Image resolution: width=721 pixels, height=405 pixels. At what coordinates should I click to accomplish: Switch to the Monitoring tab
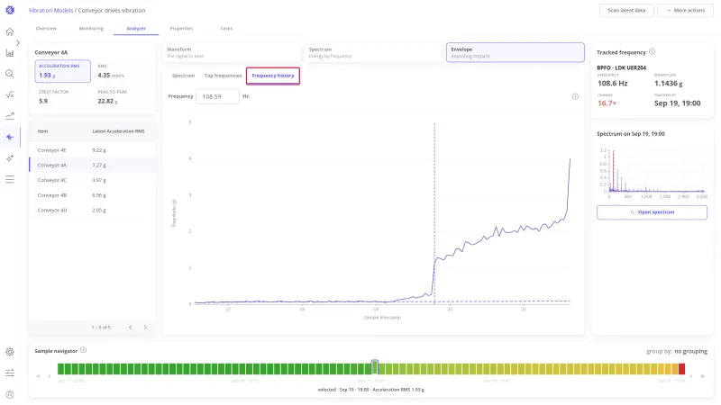point(91,29)
